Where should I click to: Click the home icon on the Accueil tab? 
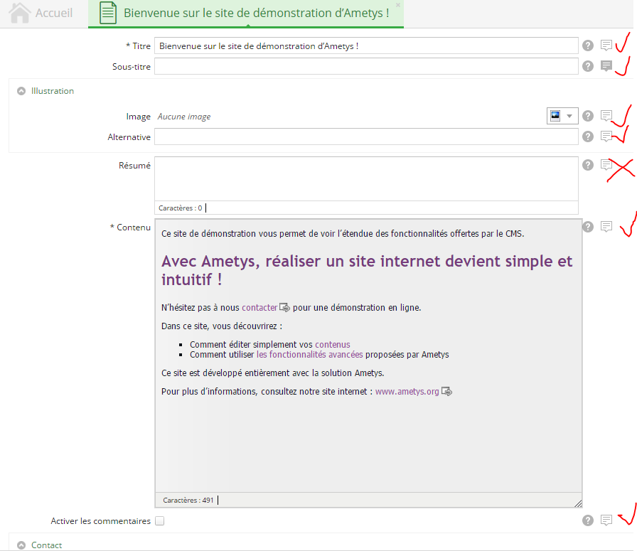[x=19, y=13]
